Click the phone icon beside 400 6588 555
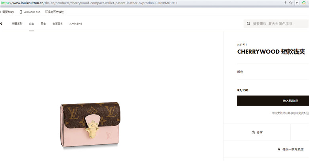 pos(21,12)
